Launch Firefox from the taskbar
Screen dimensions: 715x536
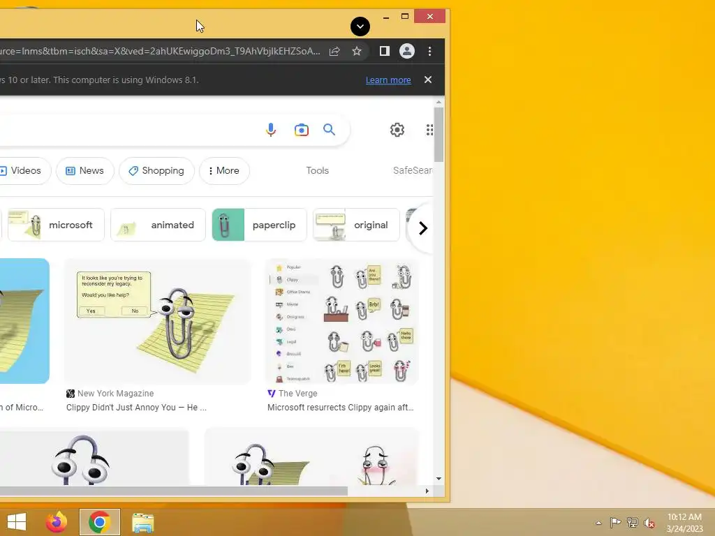[57, 522]
